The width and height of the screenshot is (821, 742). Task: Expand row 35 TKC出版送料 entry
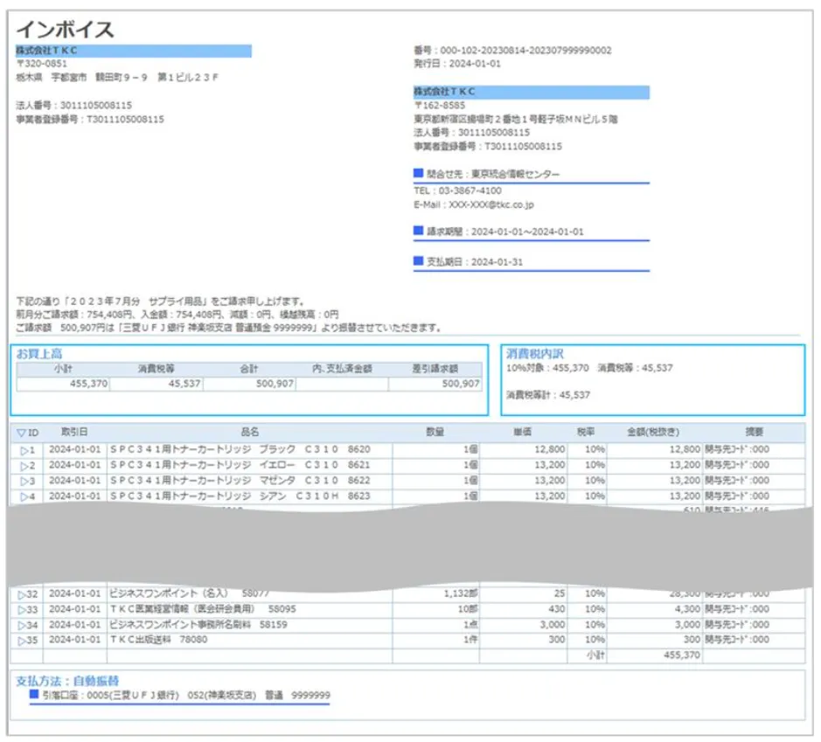(25, 641)
